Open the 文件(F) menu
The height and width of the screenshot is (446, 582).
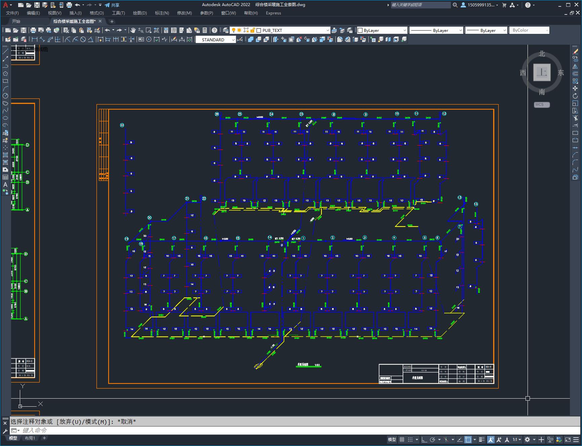pyautogui.click(x=12, y=13)
